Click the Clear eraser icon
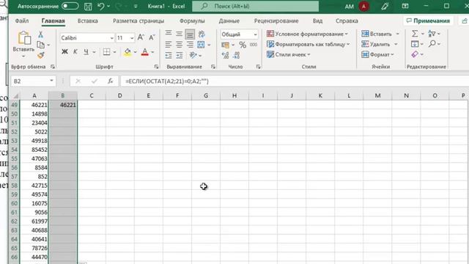 coord(415,54)
